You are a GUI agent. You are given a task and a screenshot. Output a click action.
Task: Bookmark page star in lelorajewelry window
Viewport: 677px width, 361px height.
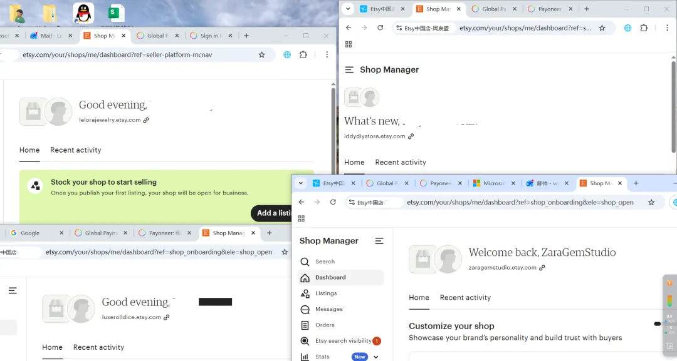(x=261, y=54)
